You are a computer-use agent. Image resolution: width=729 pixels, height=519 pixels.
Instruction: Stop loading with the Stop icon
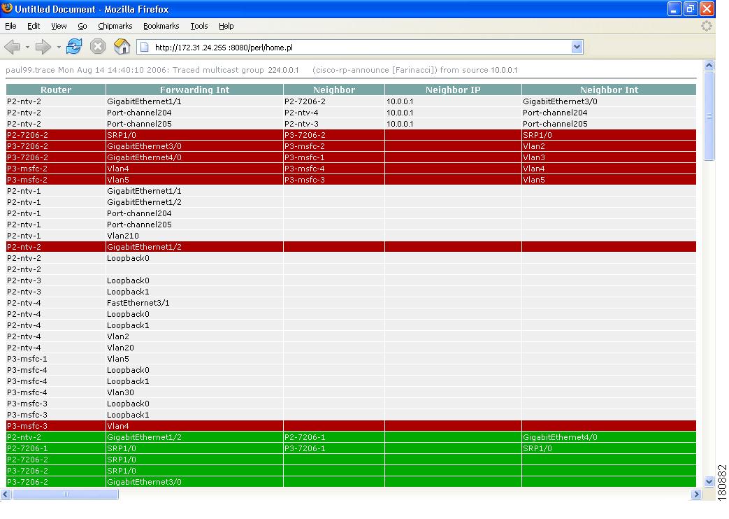pos(98,47)
